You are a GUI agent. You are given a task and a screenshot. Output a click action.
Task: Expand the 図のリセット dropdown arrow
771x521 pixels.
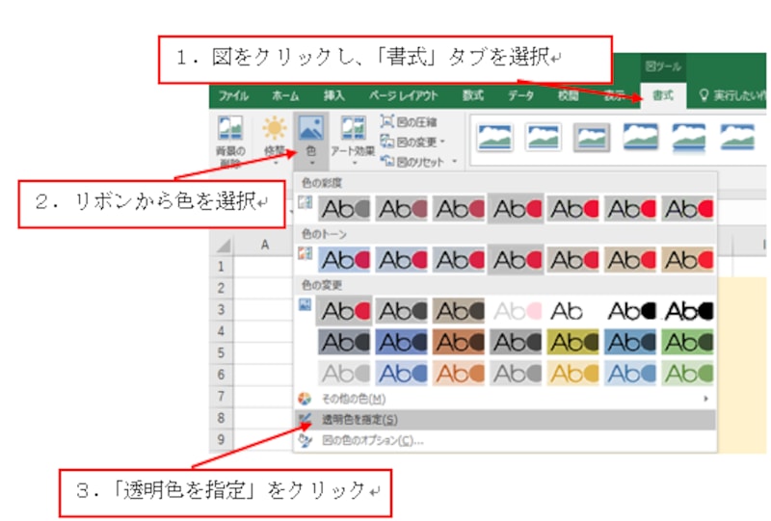coord(454,161)
